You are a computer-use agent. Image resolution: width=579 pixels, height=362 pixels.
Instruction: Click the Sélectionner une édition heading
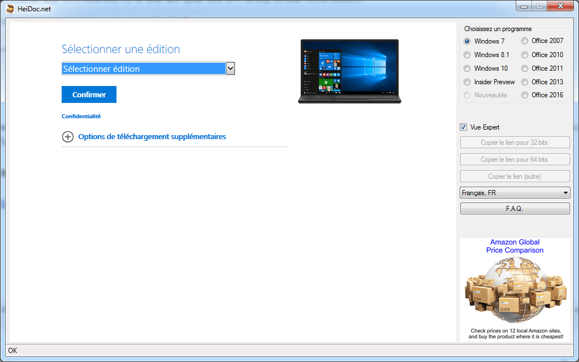121,49
